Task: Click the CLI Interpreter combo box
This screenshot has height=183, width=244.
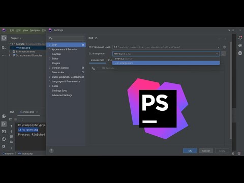Action: 166,54
